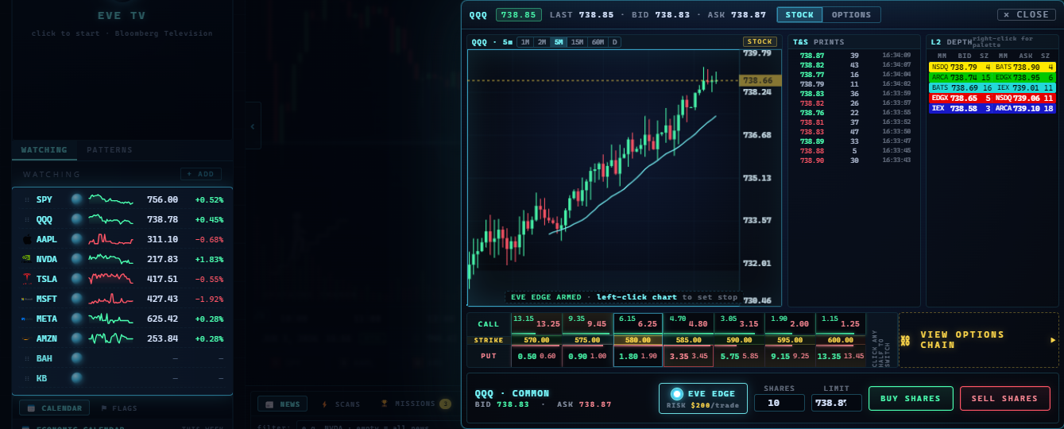Click the blue IEX 738.58 bid level
The height and width of the screenshot is (429, 1064).
960,109
